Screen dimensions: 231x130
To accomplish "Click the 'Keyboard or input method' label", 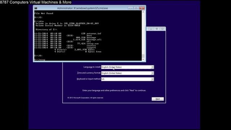I will [89, 79].
